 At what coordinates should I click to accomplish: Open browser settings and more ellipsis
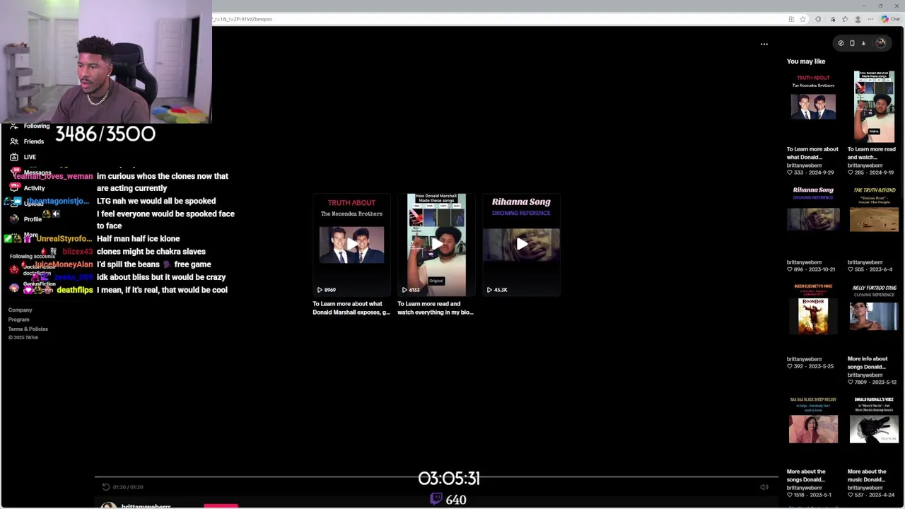pos(870,19)
